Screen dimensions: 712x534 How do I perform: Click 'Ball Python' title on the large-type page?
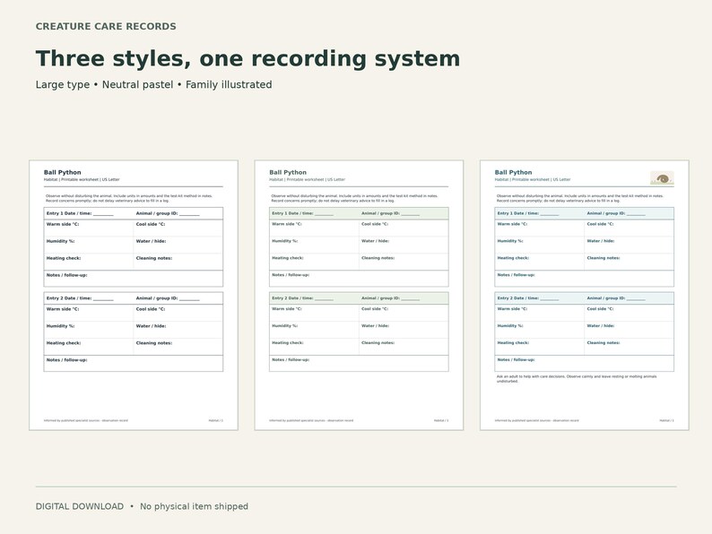pos(62,172)
